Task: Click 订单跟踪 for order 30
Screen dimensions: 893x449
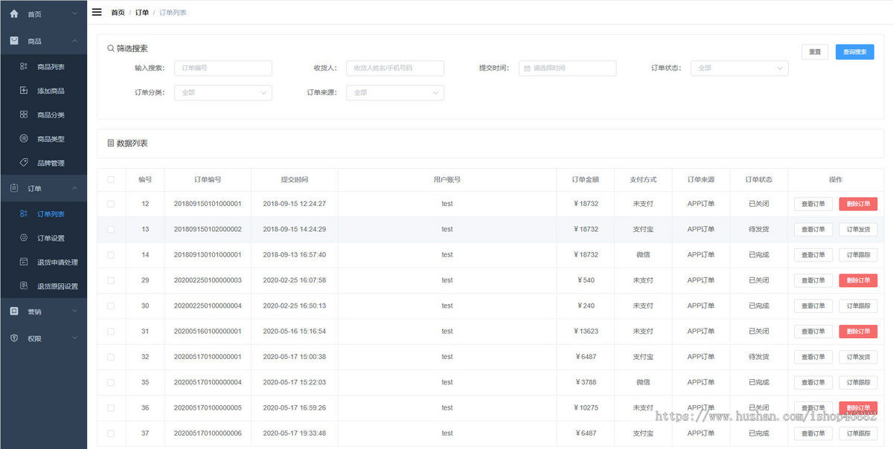Action: (858, 306)
